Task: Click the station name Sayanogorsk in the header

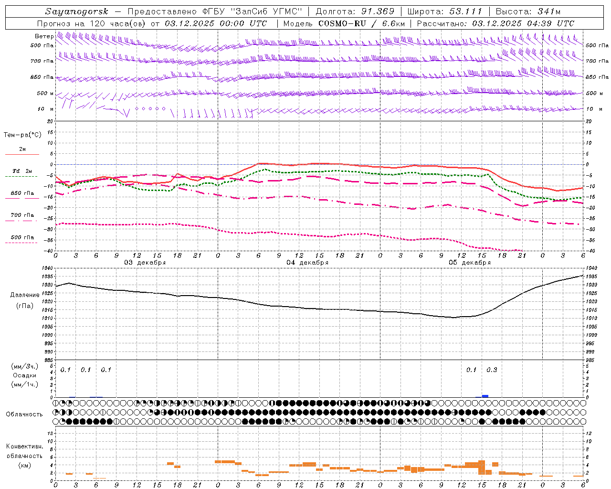Action: pyautogui.click(x=77, y=11)
